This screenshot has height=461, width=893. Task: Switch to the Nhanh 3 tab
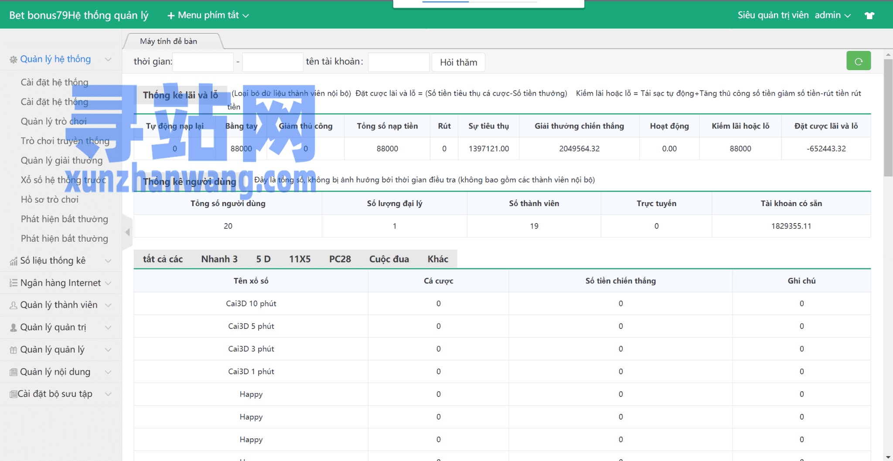tap(219, 259)
